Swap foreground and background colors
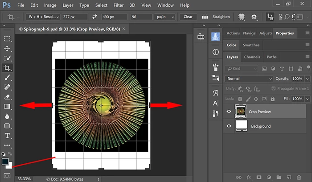Image resolution: width=312 pixels, height=182 pixels. [x=10, y=154]
